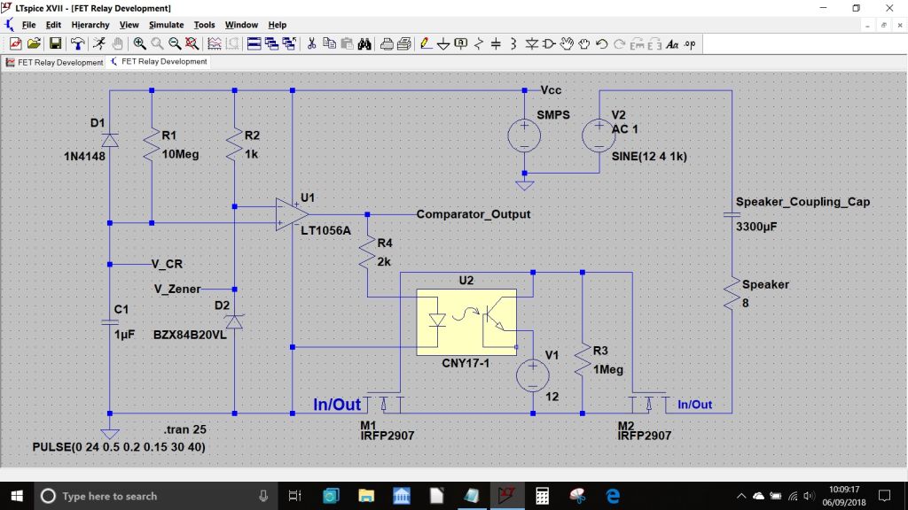Open print setup with the second printer icon

[404, 44]
